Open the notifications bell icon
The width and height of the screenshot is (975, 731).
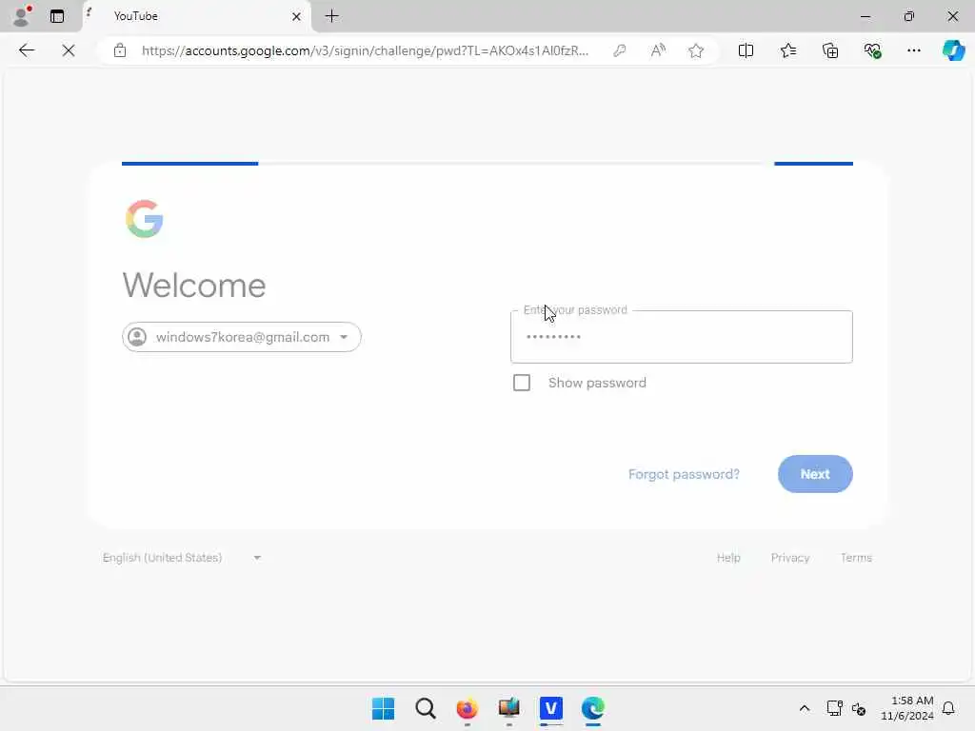tap(949, 708)
